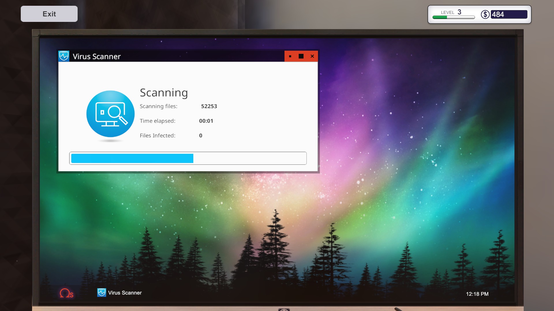The width and height of the screenshot is (554, 311).
Task: Click the scanned files count 52253
Action: [x=209, y=106]
